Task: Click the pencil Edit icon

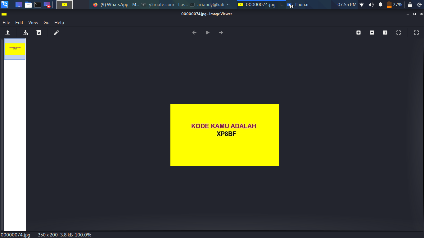Action: point(56,33)
